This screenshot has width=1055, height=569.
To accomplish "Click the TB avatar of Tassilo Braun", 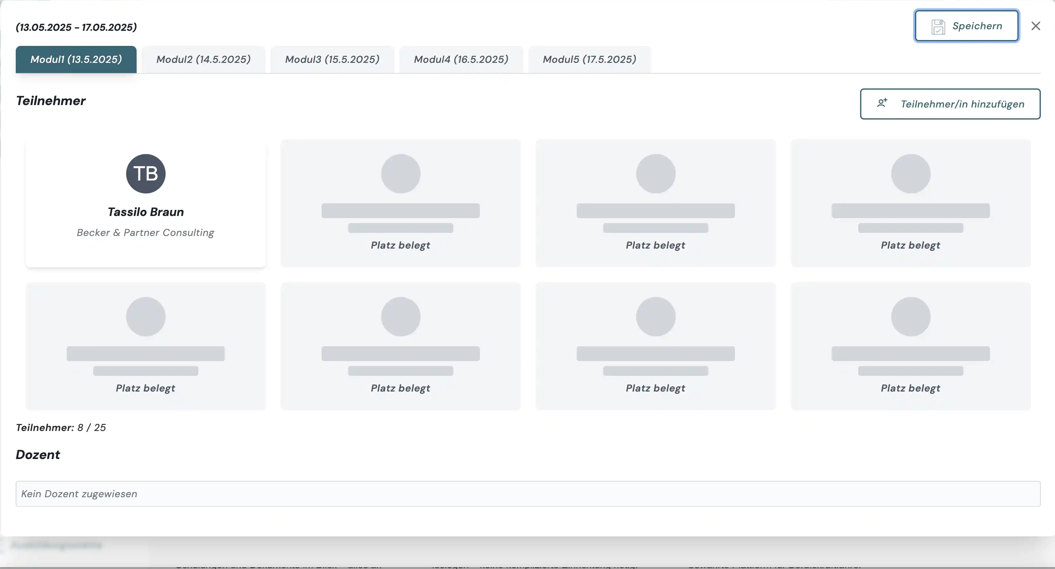I will [146, 173].
